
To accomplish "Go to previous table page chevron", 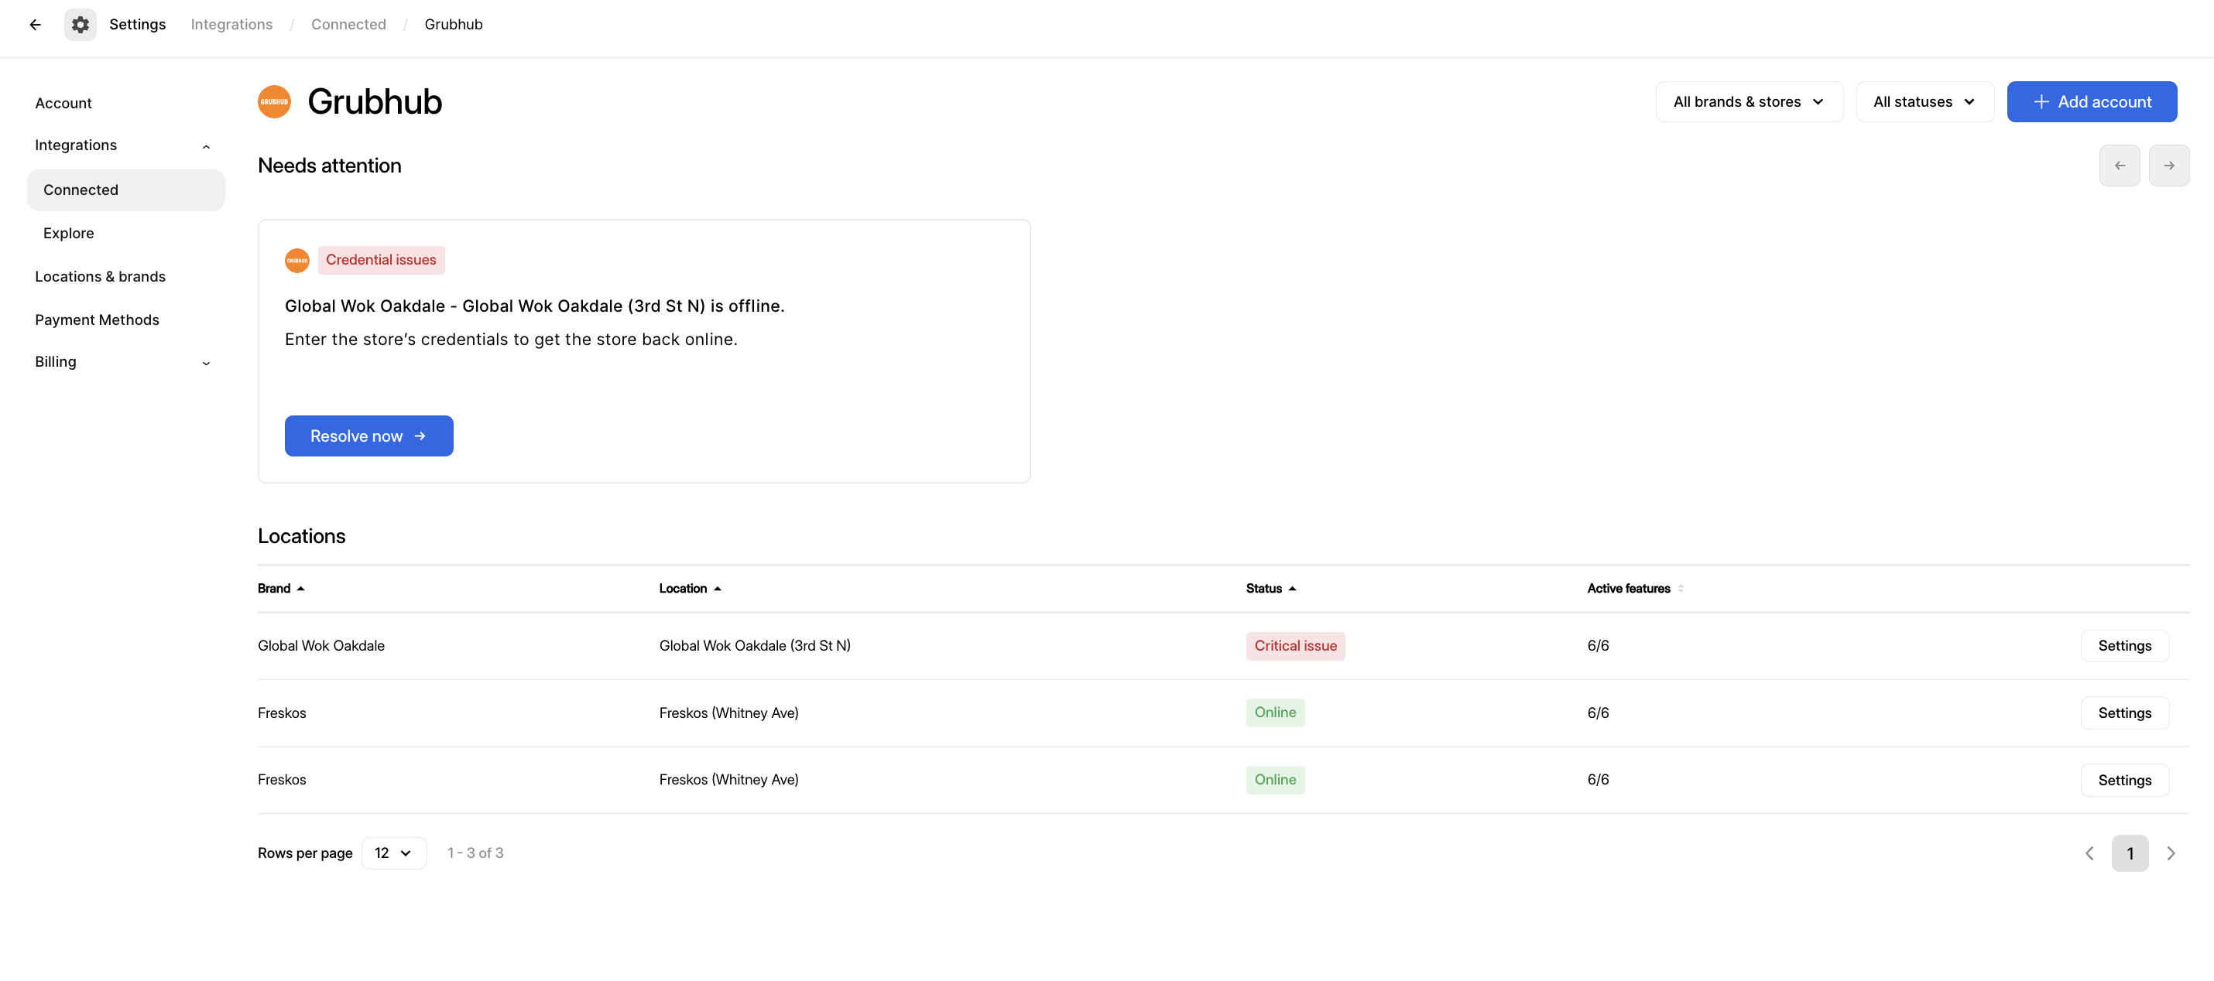I will (2089, 853).
